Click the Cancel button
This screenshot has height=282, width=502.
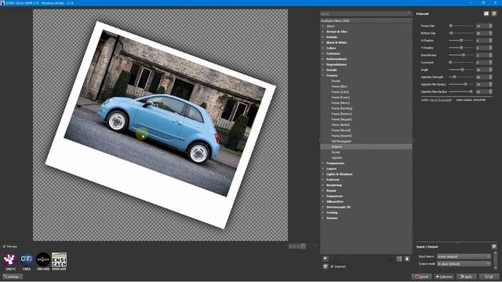pyautogui.click(x=421, y=277)
